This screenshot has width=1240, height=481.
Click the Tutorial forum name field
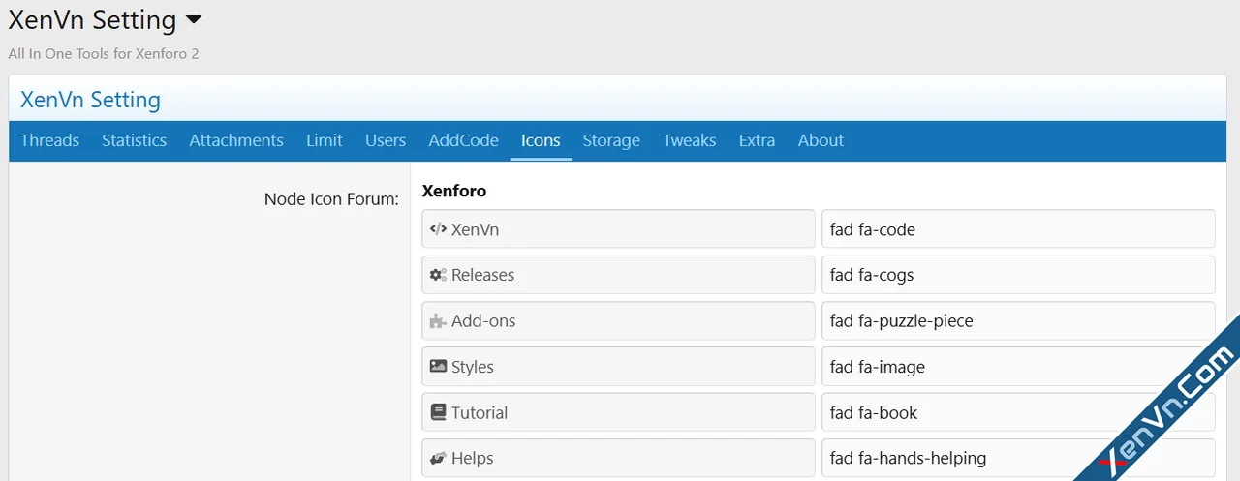(618, 412)
